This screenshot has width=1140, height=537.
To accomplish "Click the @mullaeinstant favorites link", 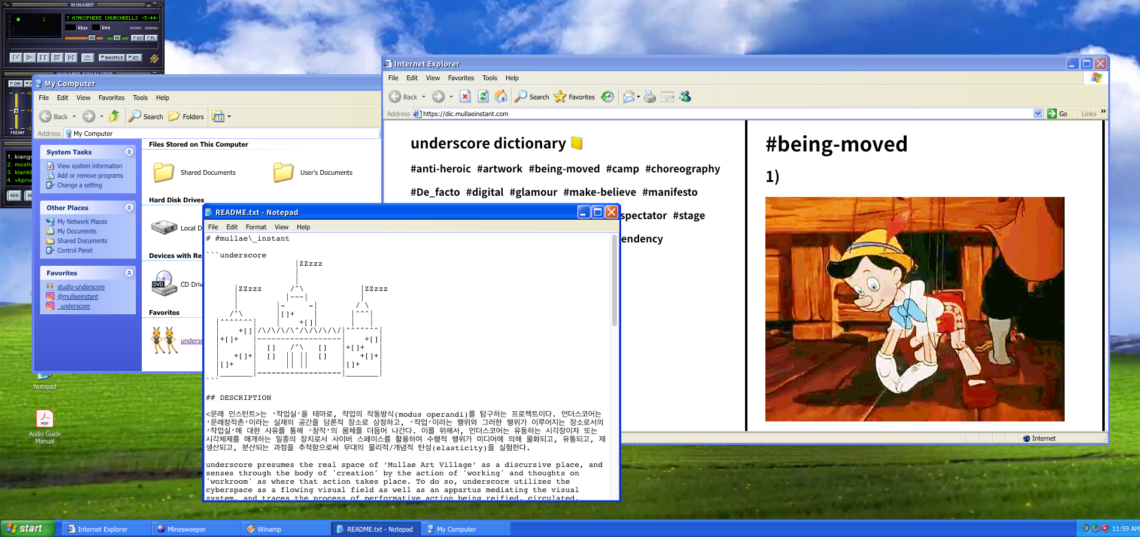I will coord(78,296).
